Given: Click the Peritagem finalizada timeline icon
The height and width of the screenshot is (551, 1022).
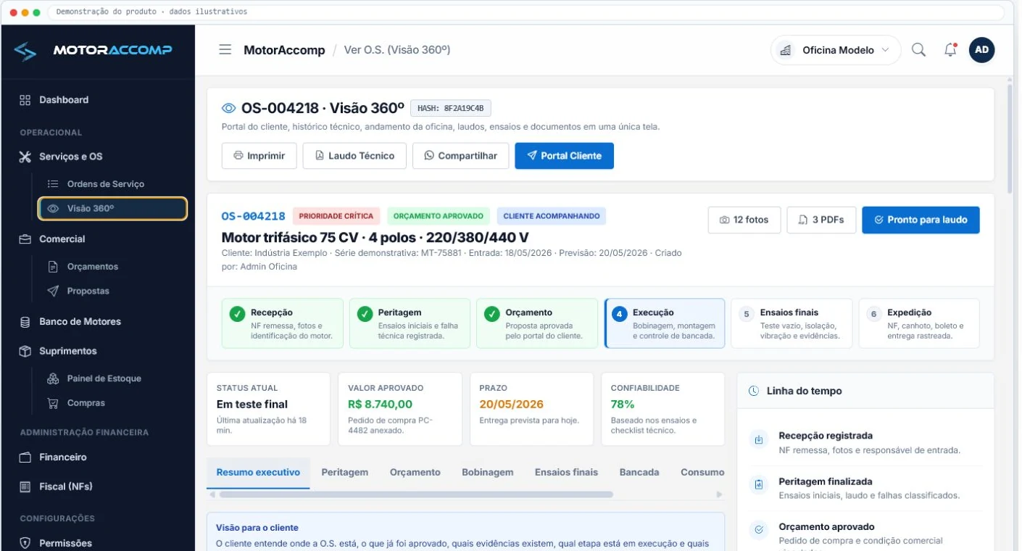Looking at the screenshot, I should (759, 485).
